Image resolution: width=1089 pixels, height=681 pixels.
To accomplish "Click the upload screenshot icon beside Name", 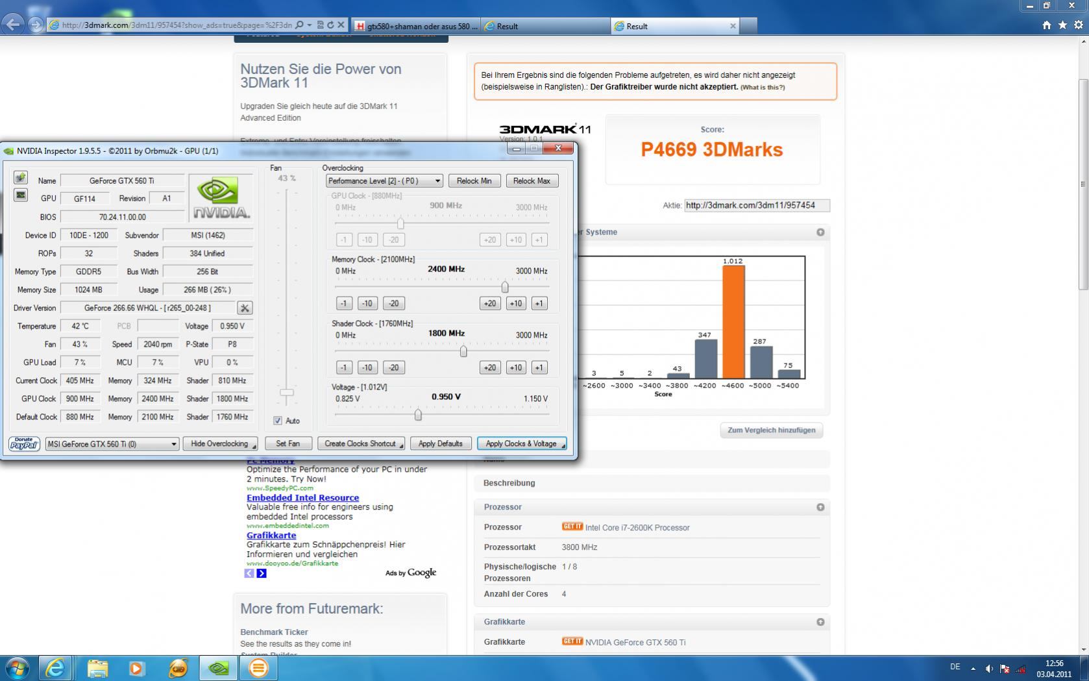I will pos(21,177).
